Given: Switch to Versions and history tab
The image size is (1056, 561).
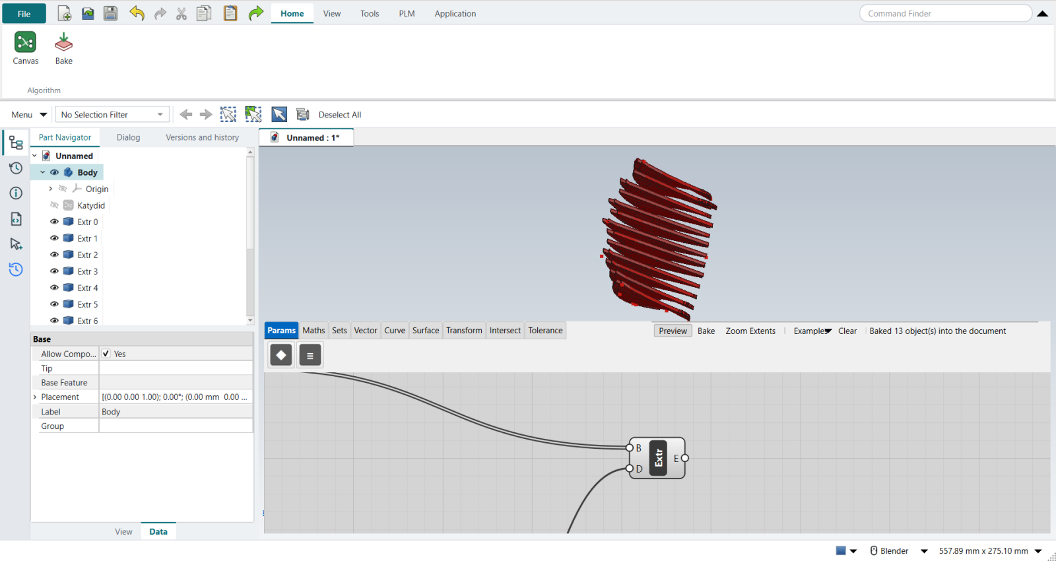Looking at the screenshot, I should [202, 137].
